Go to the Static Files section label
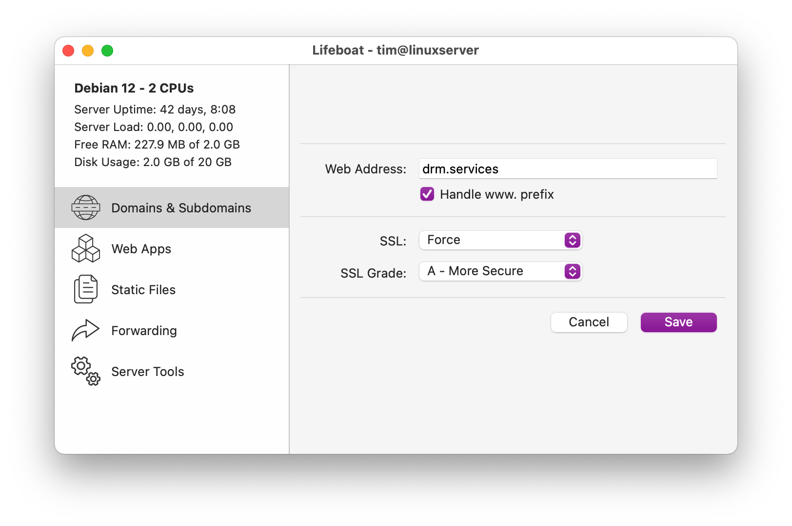 143,290
